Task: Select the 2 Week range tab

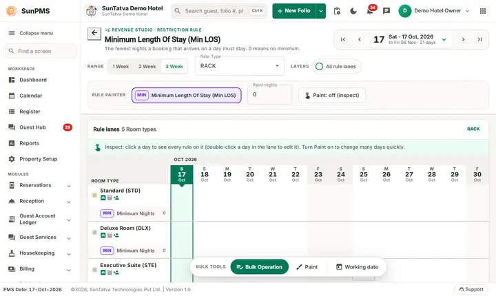Action: click(x=147, y=66)
